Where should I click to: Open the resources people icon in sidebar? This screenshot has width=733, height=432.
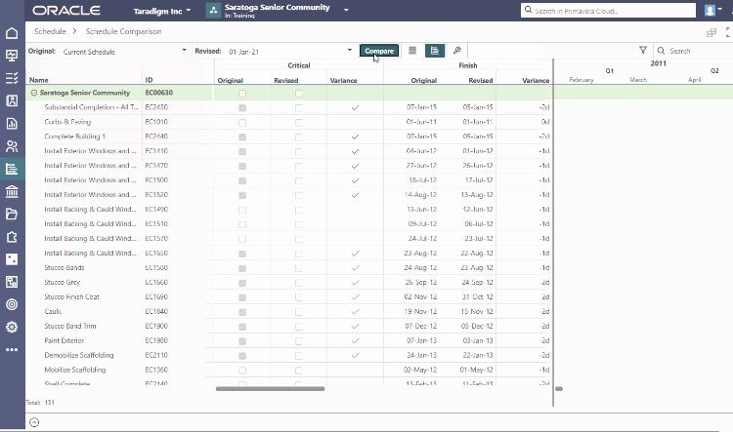coord(12,146)
